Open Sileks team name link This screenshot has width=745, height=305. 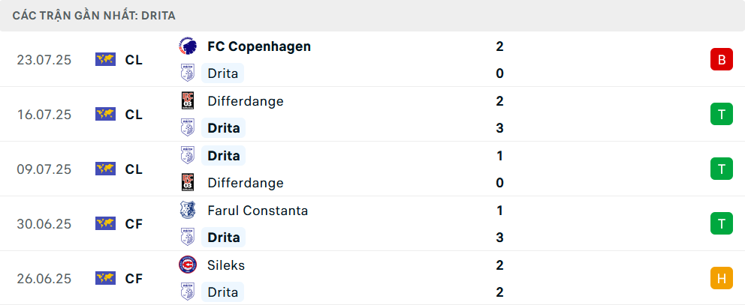point(226,265)
